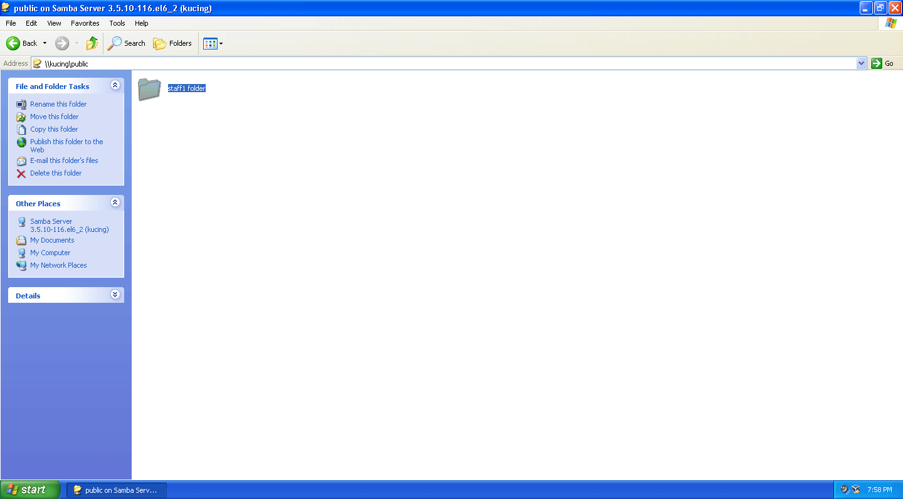Click the My Network Places globe icon

21,266
